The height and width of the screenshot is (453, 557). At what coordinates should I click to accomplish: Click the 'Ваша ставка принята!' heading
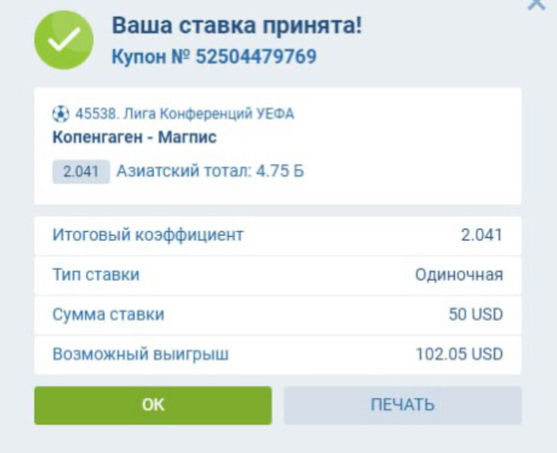(x=237, y=25)
